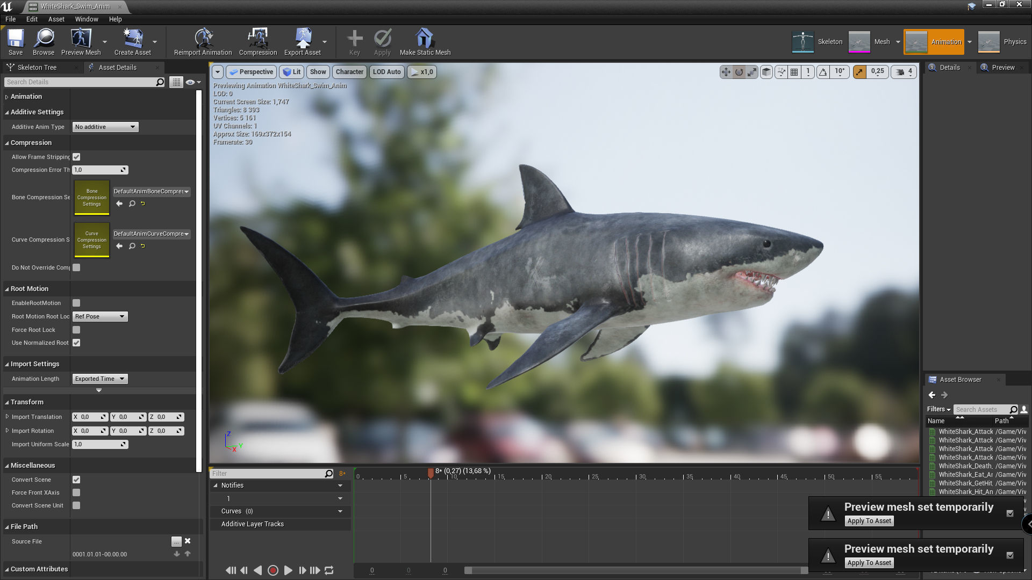Reimport the animation
The image size is (1032, 580).
tap(203, 42)
